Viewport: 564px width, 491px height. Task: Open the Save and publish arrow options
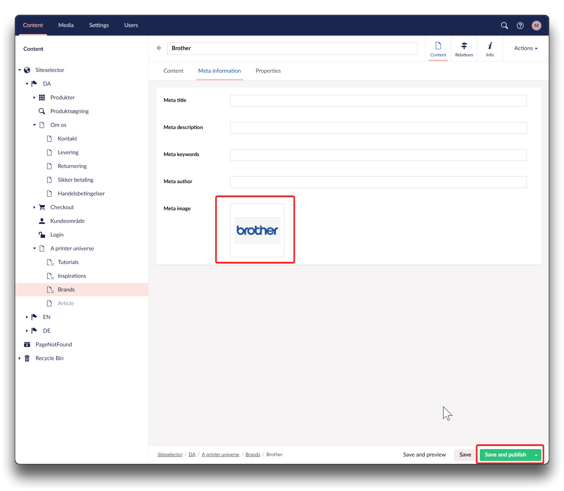tap(536, 455)
